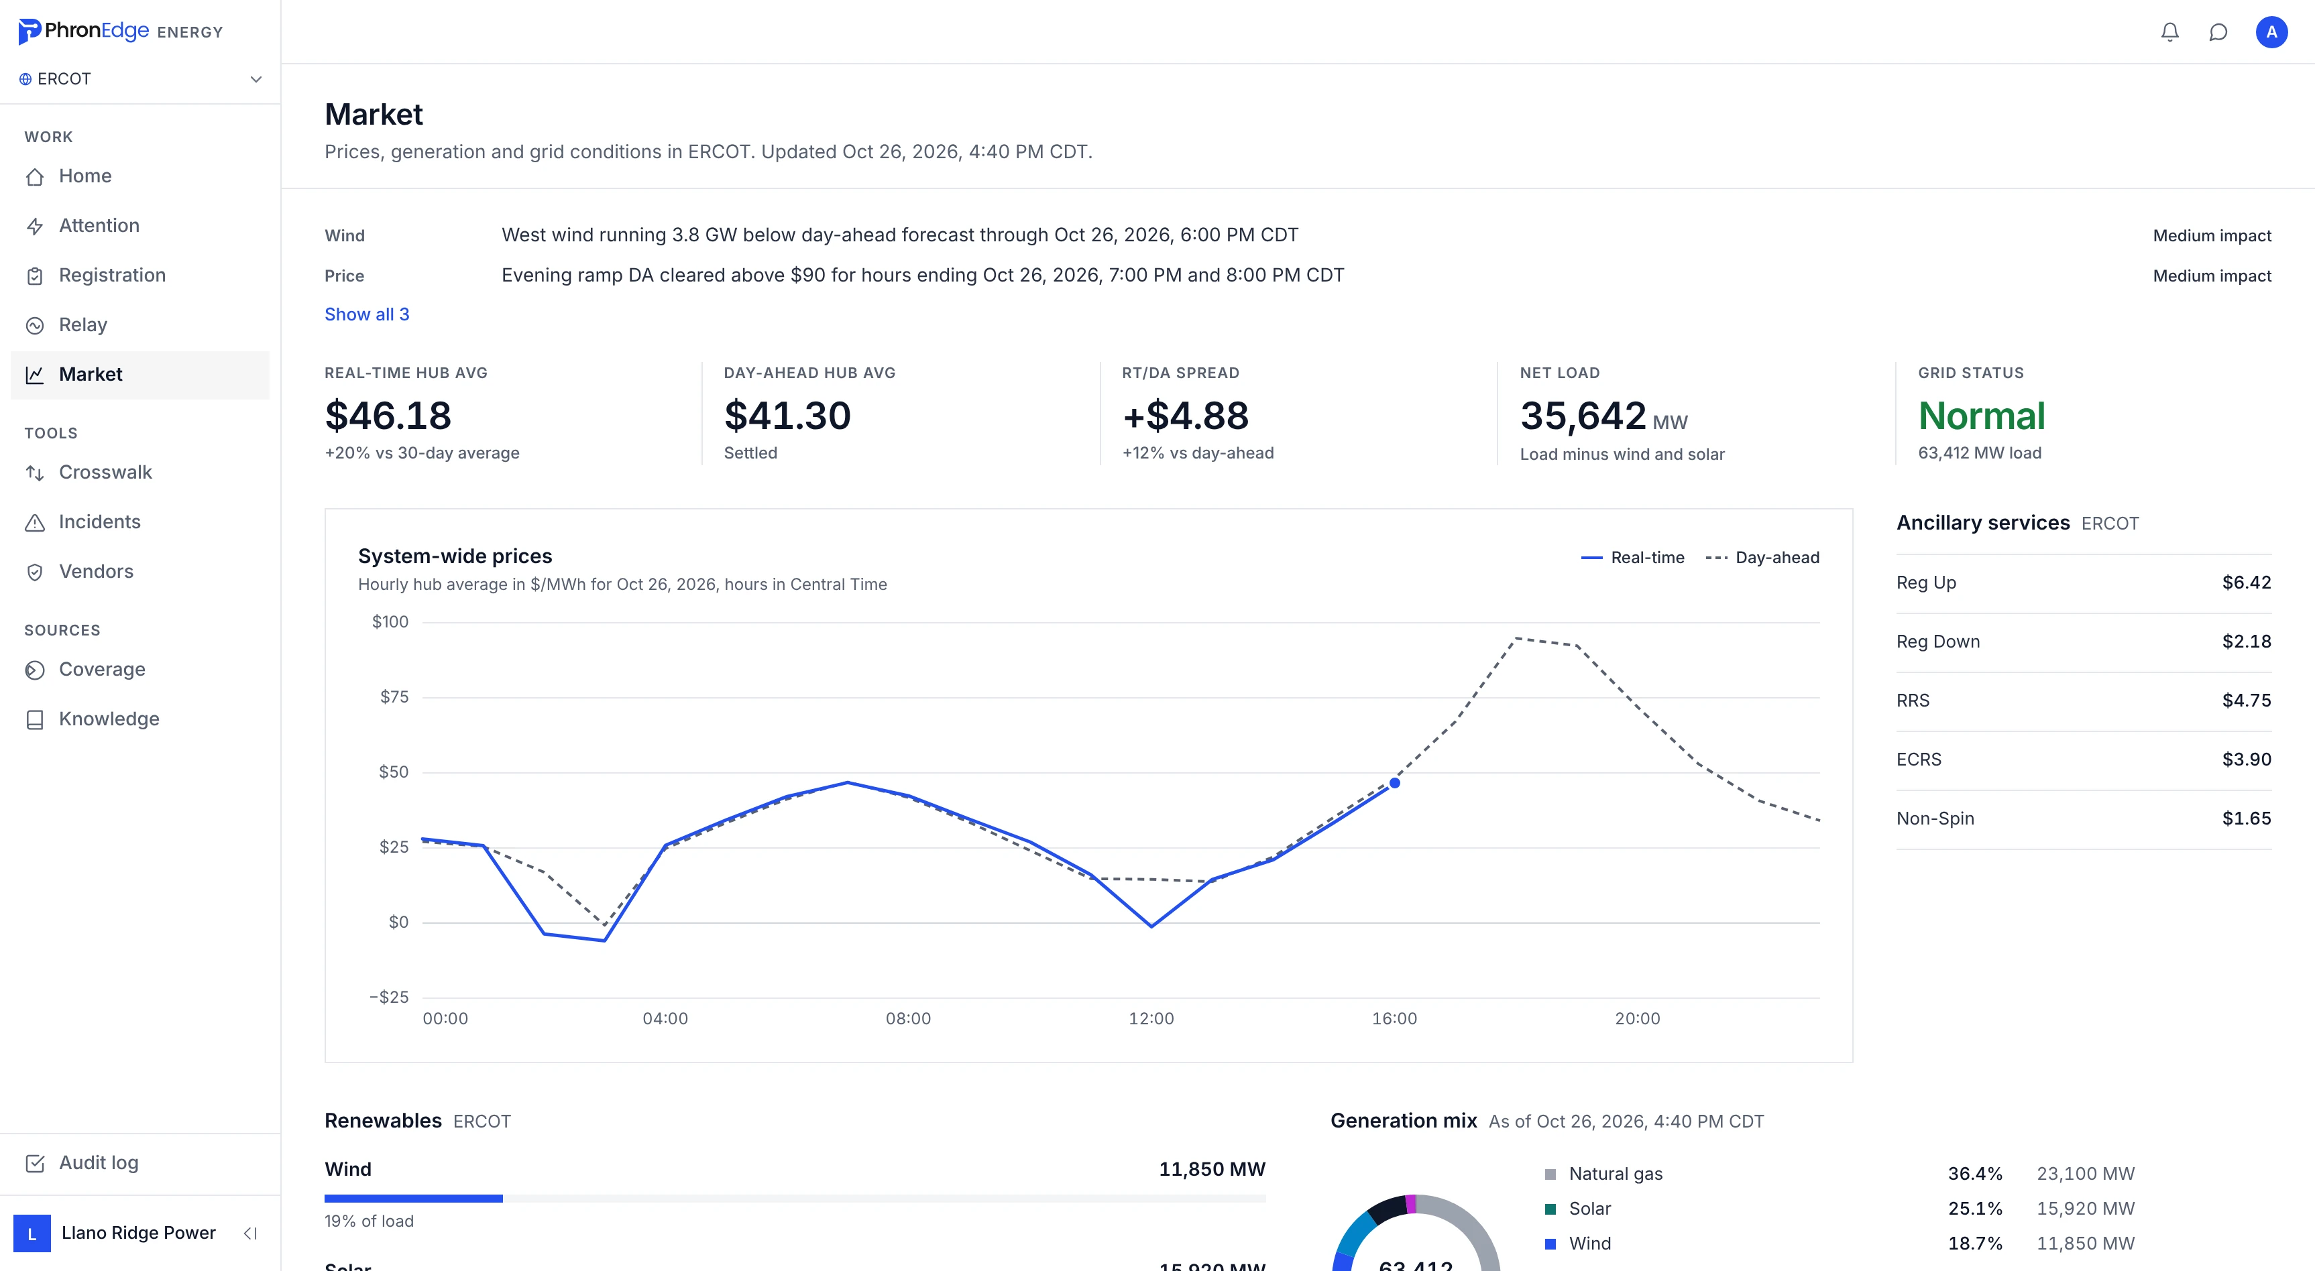Screen dimensions: 2315x1271
Task: Click the Normal grid status value
Action: pos(1982,416)
